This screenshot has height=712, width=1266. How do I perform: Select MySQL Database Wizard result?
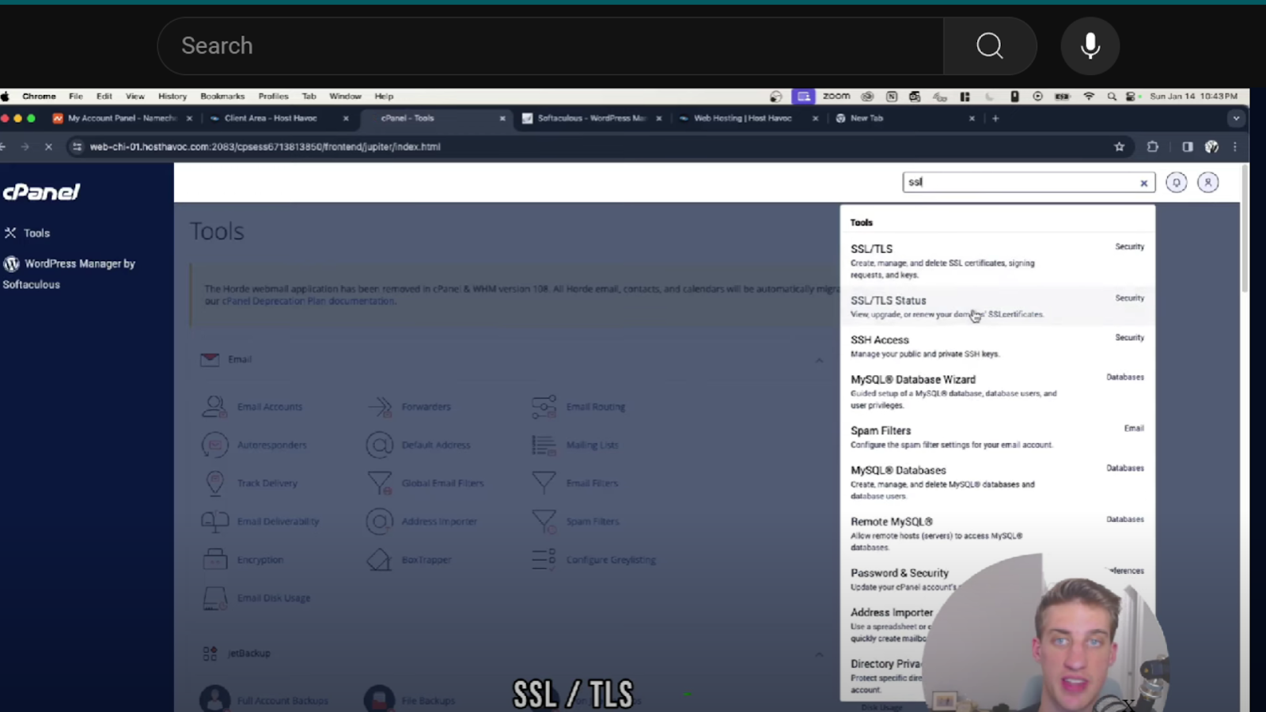pos(998,392)
